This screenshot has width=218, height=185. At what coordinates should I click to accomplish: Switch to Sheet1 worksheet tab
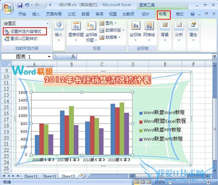[x=31, y=176]
